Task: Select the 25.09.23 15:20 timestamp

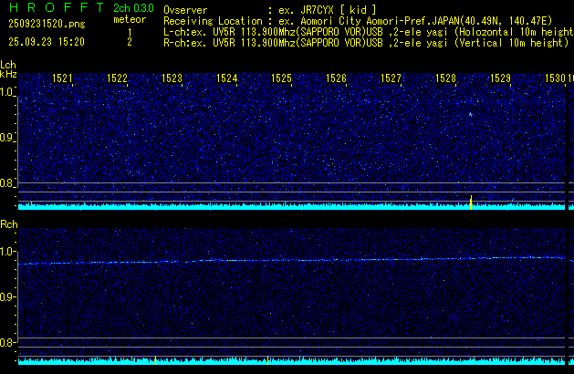Action: pos(47,42)
